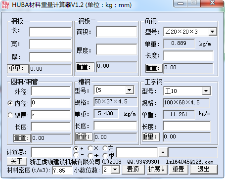Select the 根 (root) radio option
Image resolution: width=225 pixels, height=179 pixels.
105,155
